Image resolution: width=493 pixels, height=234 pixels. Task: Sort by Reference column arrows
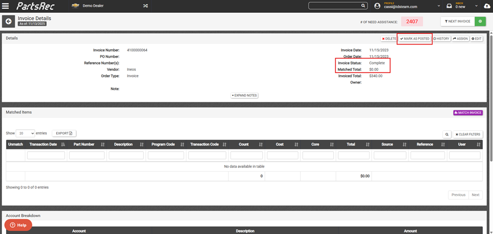click(443, 144)
